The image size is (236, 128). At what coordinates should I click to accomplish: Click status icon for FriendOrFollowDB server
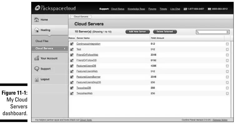tap(72, 61)
